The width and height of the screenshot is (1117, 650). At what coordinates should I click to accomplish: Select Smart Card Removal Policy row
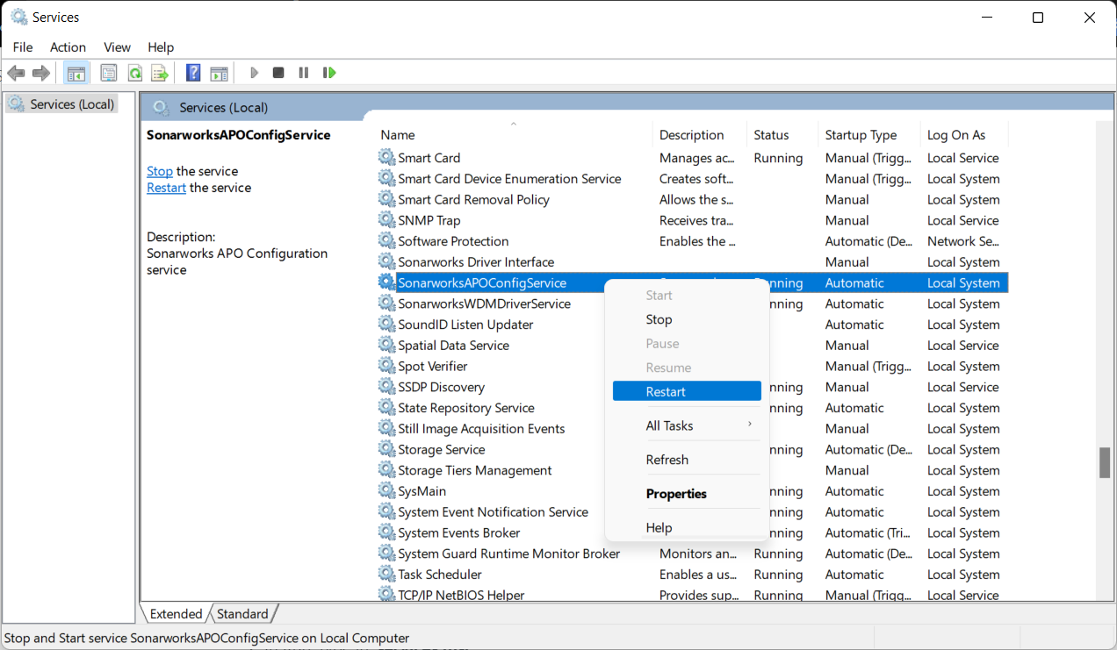tap(692, 200)
